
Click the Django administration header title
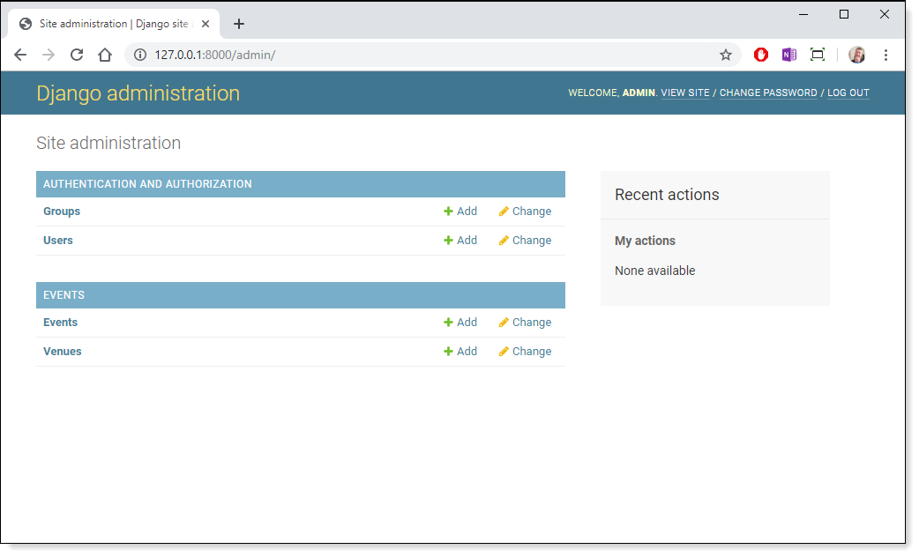click(x=138, y=93)
